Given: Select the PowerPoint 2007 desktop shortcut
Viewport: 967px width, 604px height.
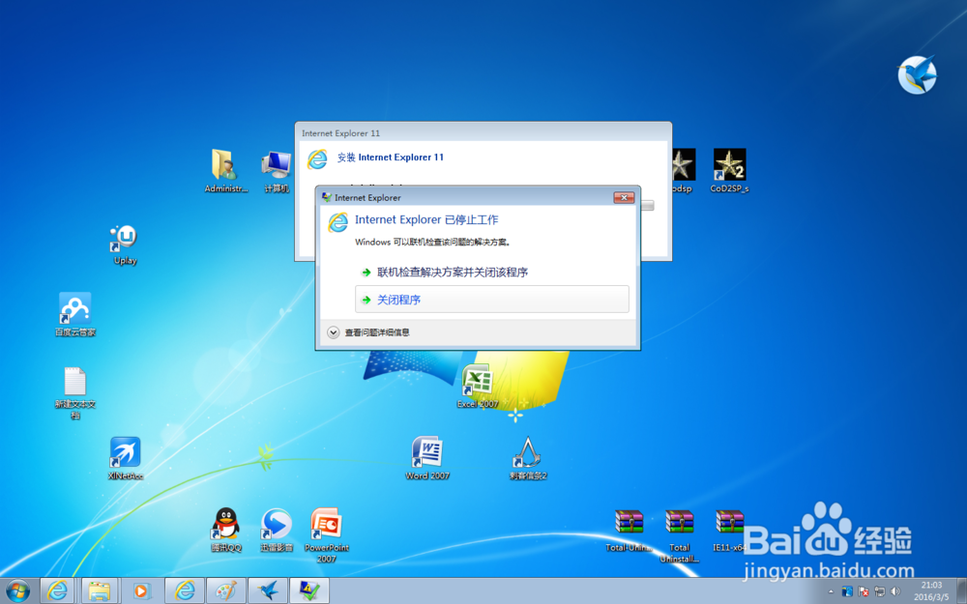Looking at the screenshot, I should 326,534.
